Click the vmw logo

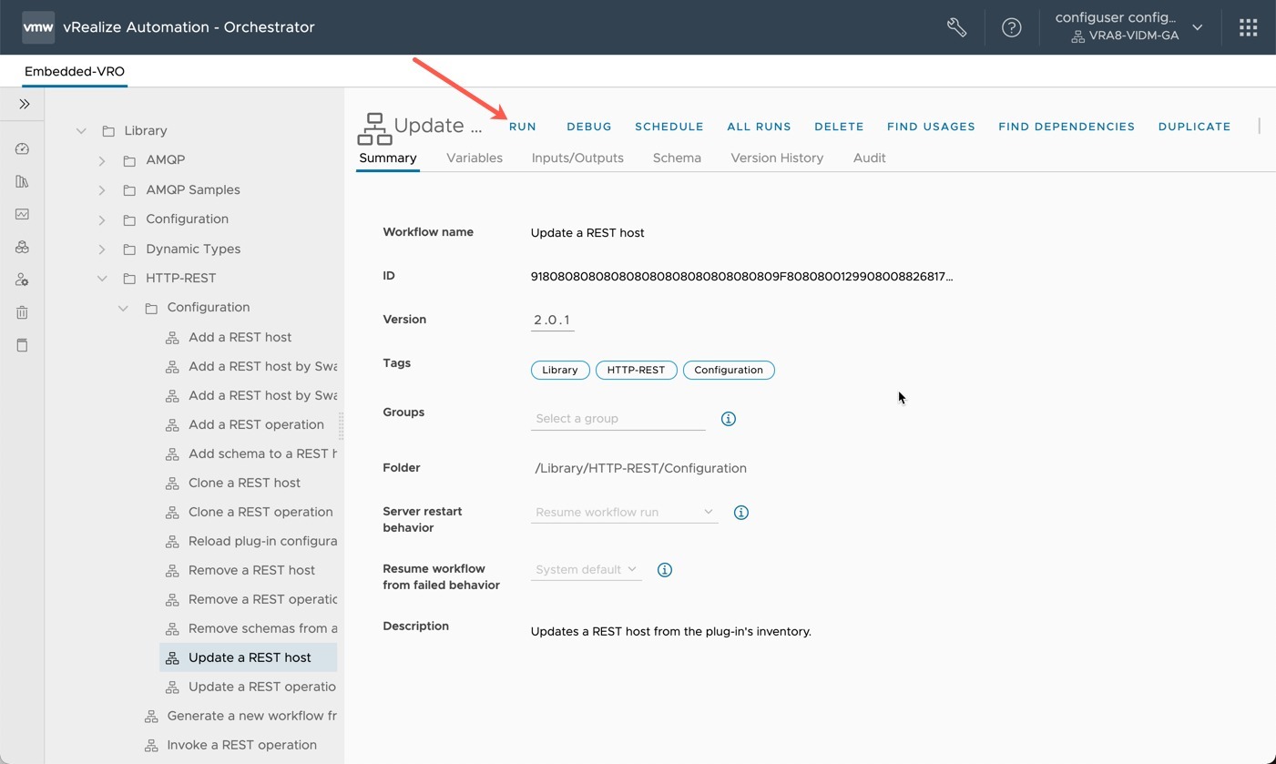tap(38, 27)
